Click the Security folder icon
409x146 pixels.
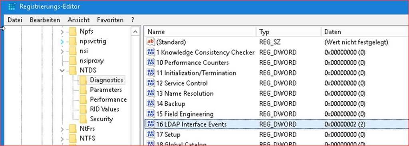pos(83,119)
